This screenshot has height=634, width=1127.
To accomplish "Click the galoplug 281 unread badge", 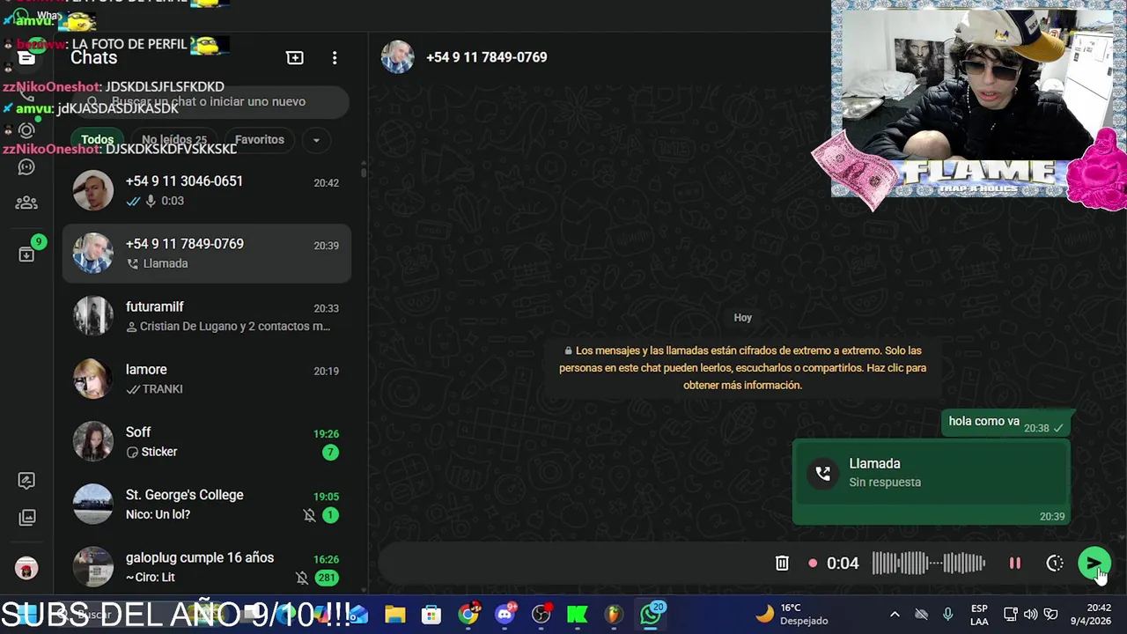I will pyautogui.click(x=328, y=578).
